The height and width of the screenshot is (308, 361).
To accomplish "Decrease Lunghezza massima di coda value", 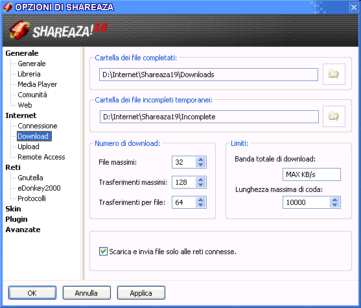I will coord(334,204).
